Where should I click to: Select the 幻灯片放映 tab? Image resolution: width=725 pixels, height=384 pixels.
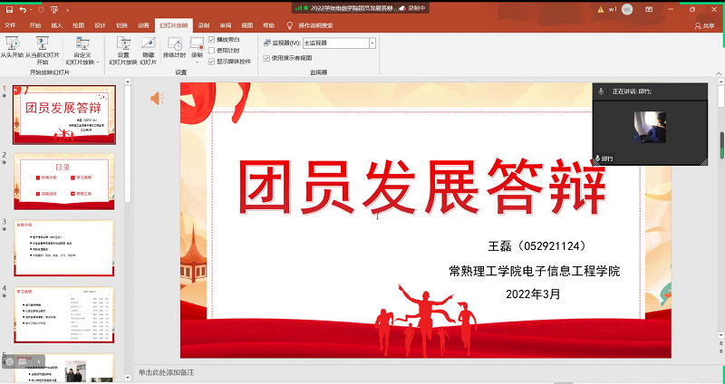tap(173, 25)
